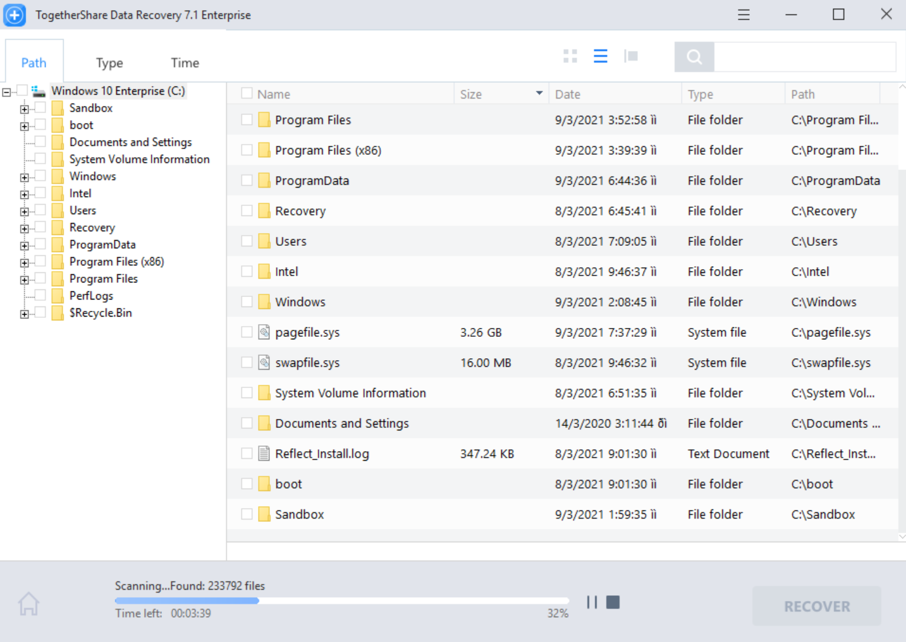The width and height of the screenshot is (906, 642).
Task: Expand the Intel tree node
Action: pyautogui.click(x=24, y=195)
